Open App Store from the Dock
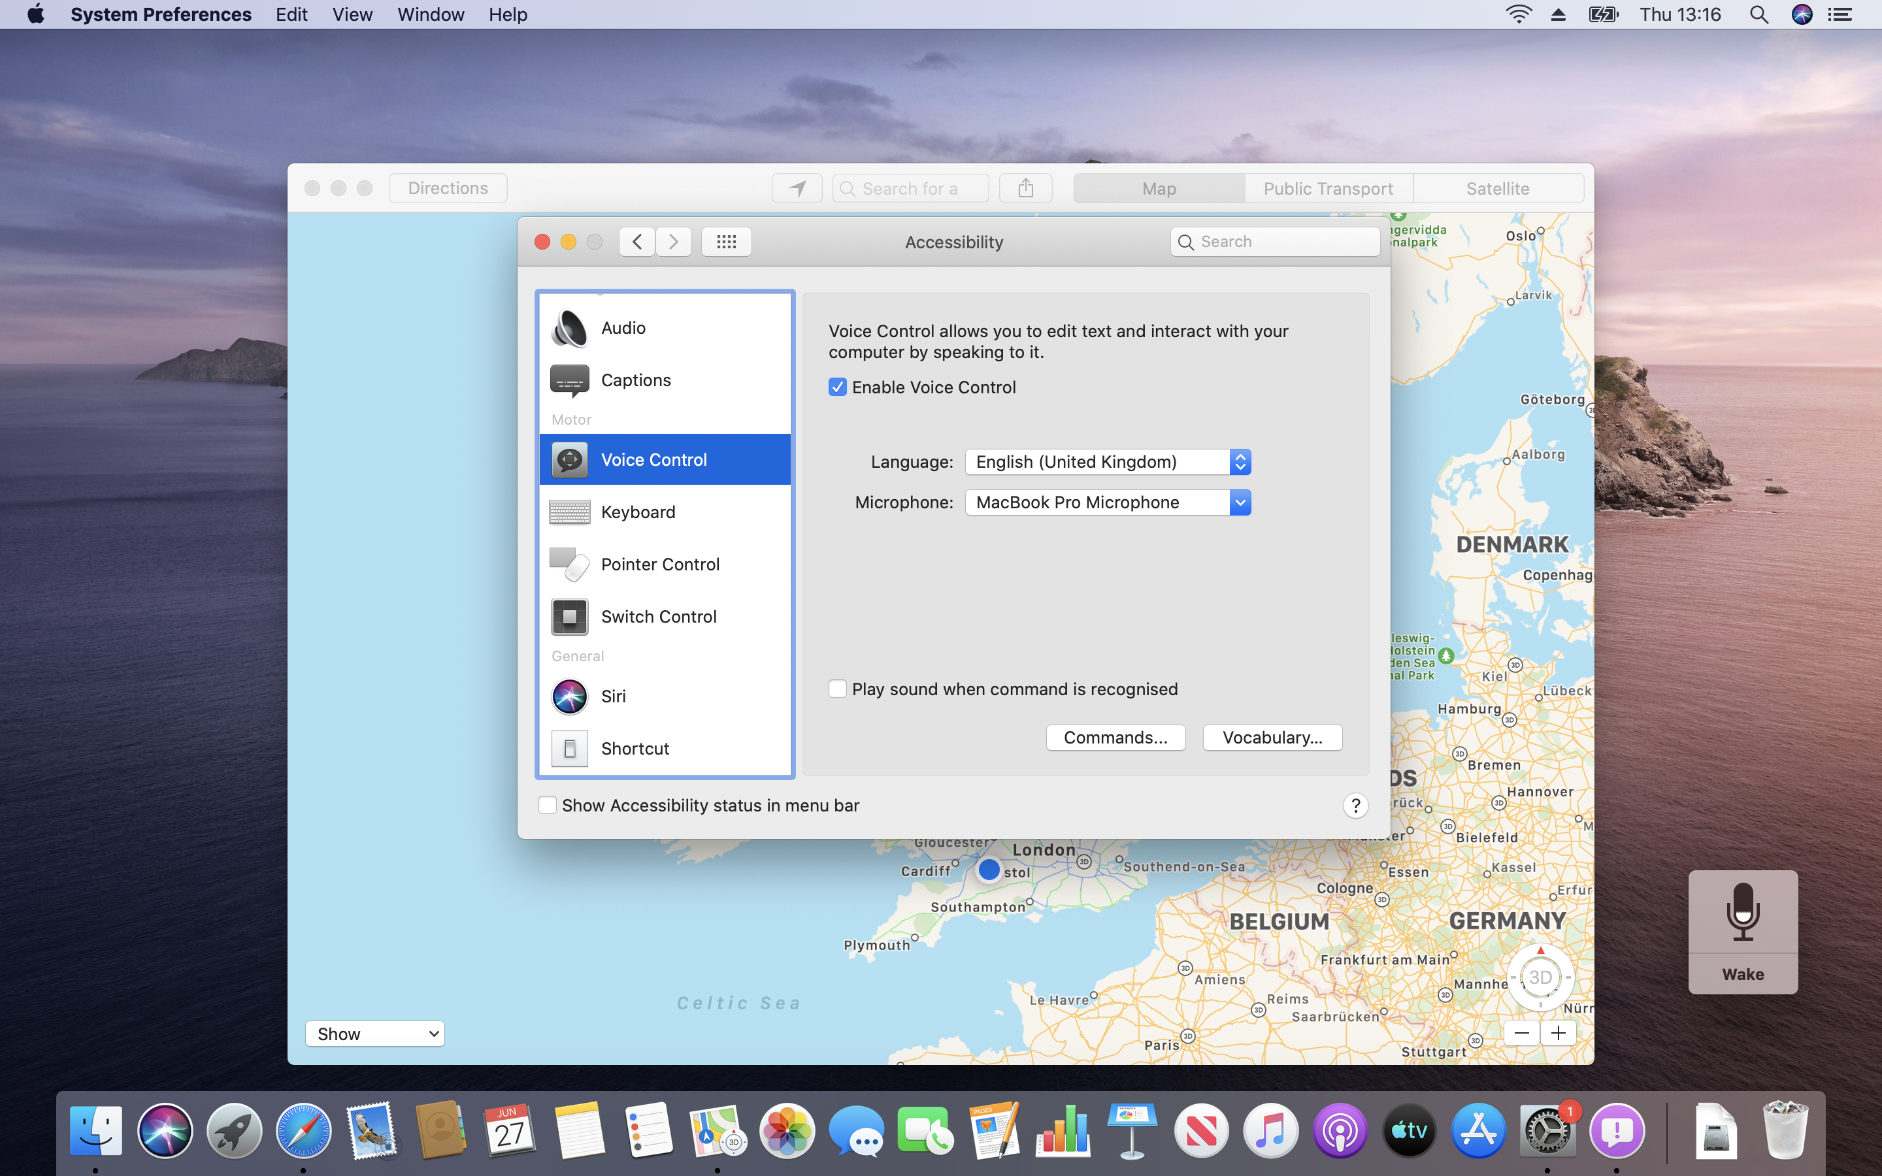The image size is (1882, 1176). point(1478,1130)
